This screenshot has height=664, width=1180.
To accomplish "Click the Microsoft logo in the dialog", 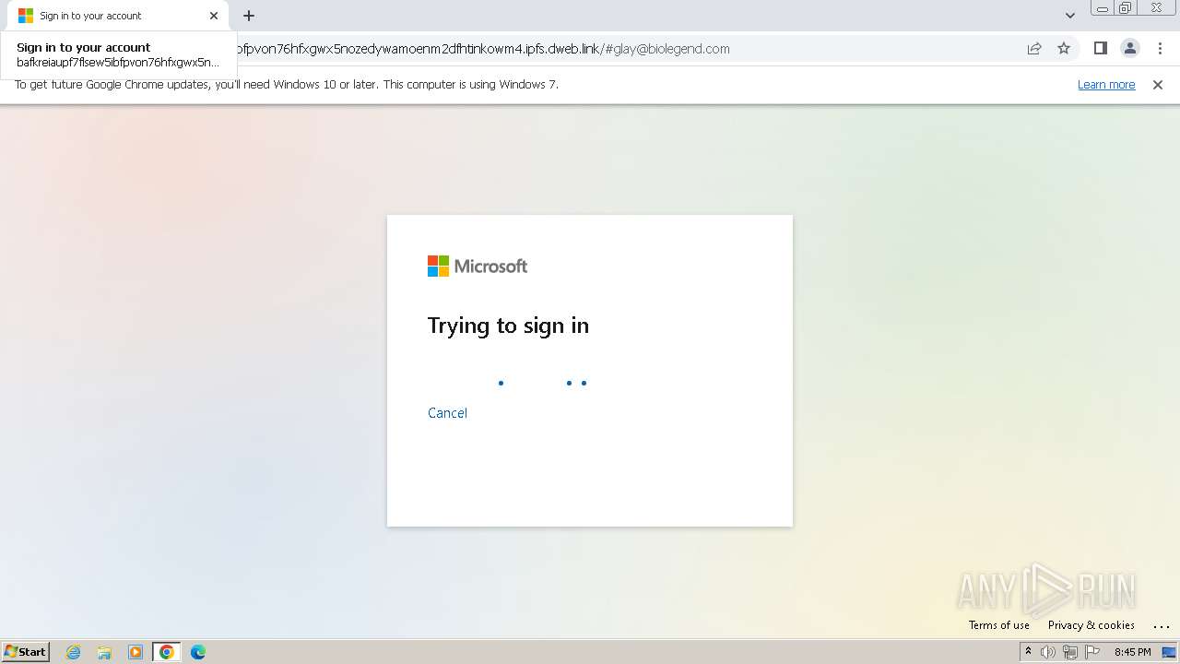I will click(478, 267).
